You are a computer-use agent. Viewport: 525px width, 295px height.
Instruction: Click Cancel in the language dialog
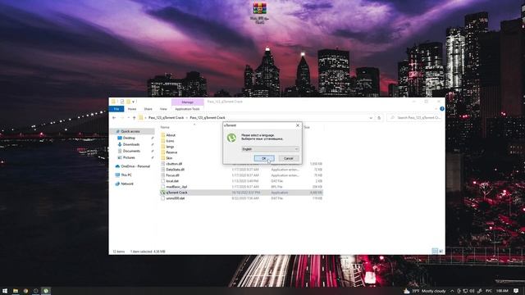pyautogui.click(x=288, y=158)
